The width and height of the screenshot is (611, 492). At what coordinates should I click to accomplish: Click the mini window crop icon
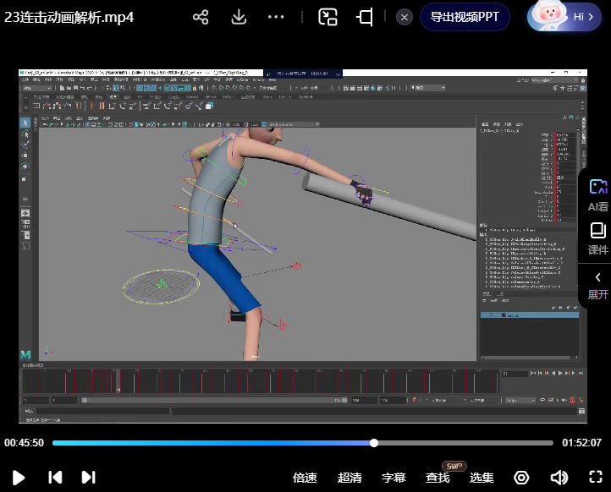point(366,17)
